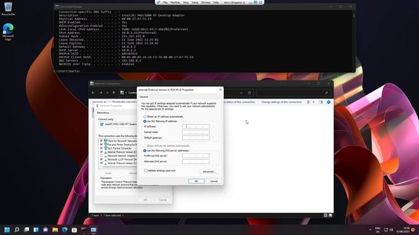The height and width of the screenshot is (235, 419).
Task: Open Advanced TCP/IP settings
Action: [209, 172]
